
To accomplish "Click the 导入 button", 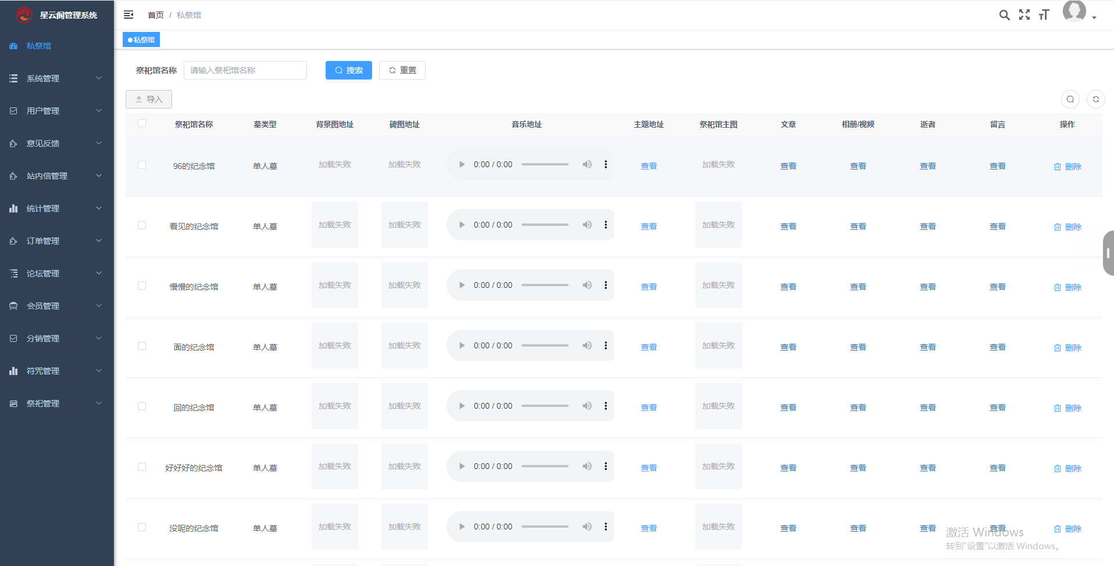I will coord(149,99).
